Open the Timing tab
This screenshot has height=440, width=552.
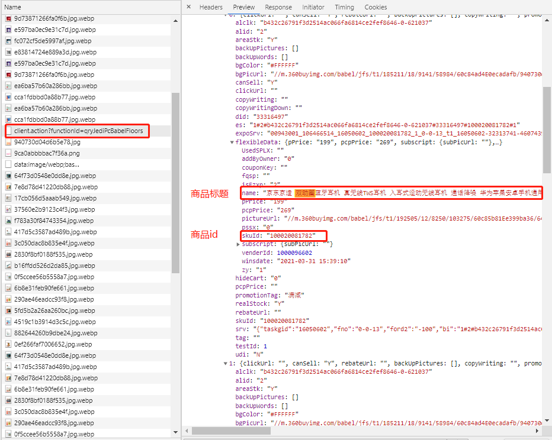(x=344, y=7)
